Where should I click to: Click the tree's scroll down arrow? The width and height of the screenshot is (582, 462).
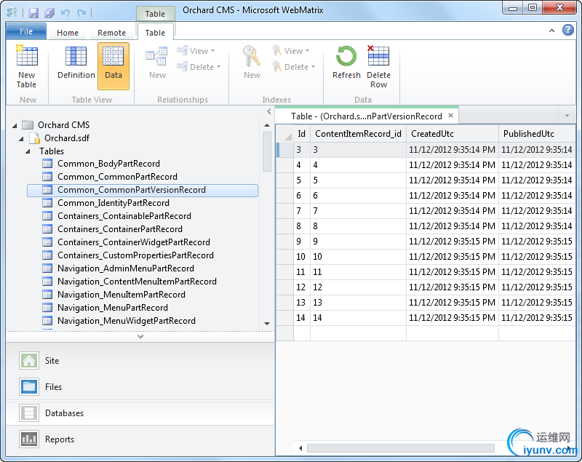[267, 324]
